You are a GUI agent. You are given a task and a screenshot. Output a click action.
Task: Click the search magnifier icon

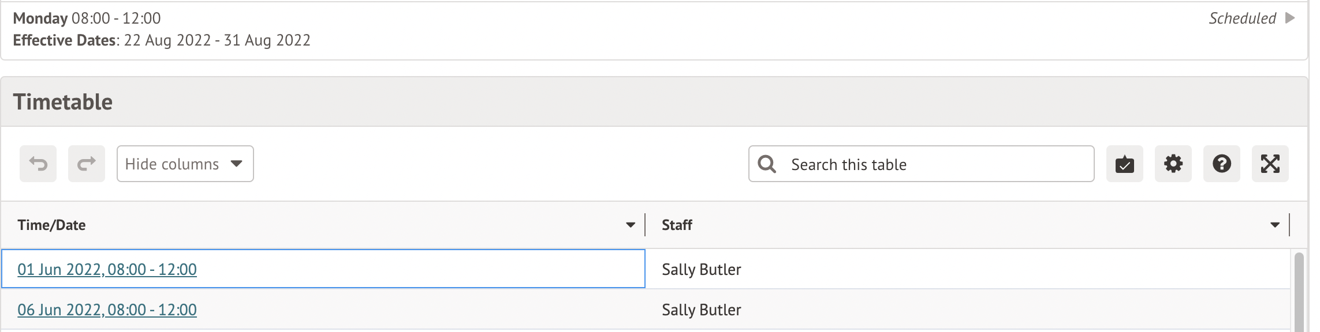tap(767, 164)
